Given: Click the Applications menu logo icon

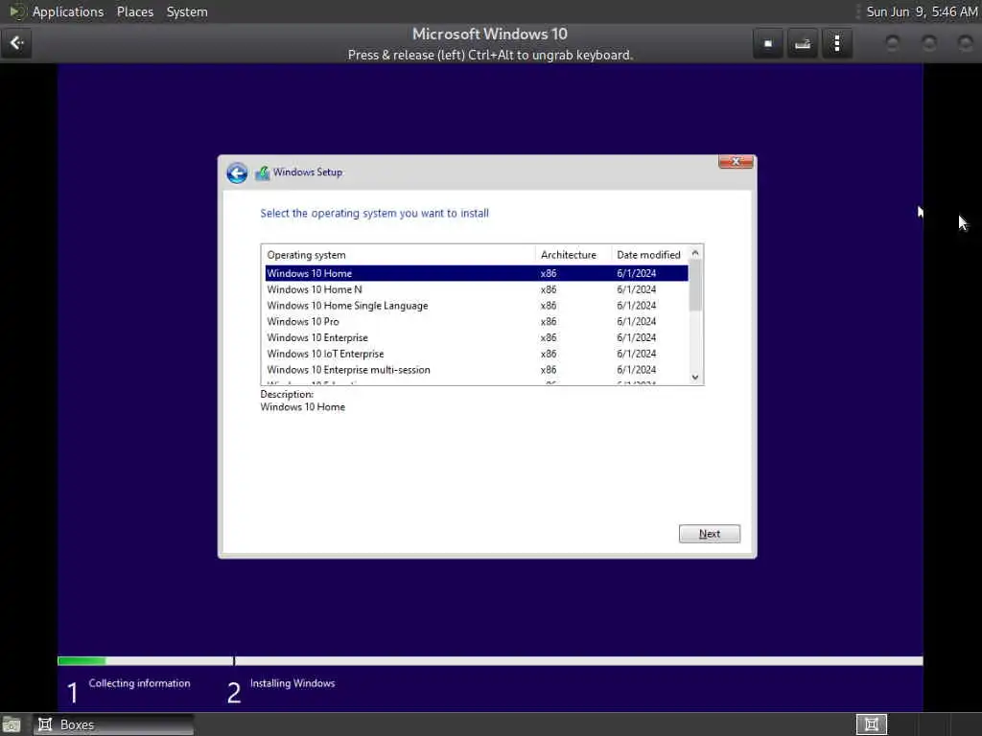Looking at the screenshot, I should click(x=16, y=11).
